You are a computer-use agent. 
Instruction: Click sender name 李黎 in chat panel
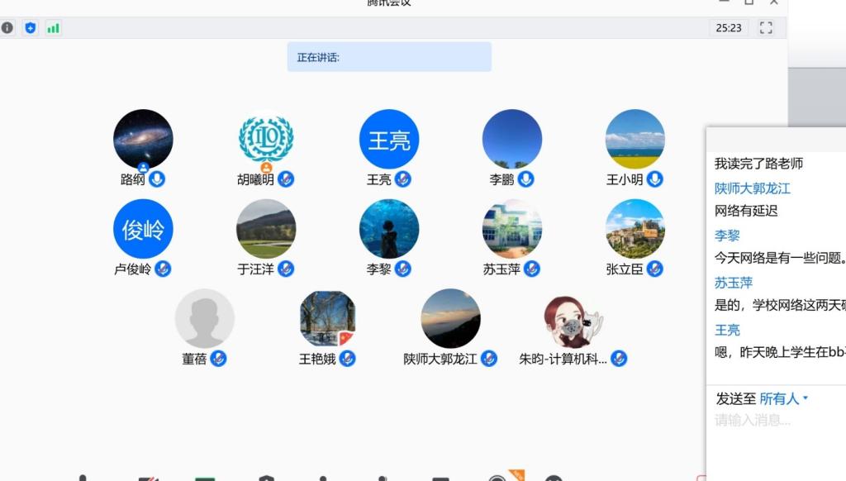pos(727,236)
